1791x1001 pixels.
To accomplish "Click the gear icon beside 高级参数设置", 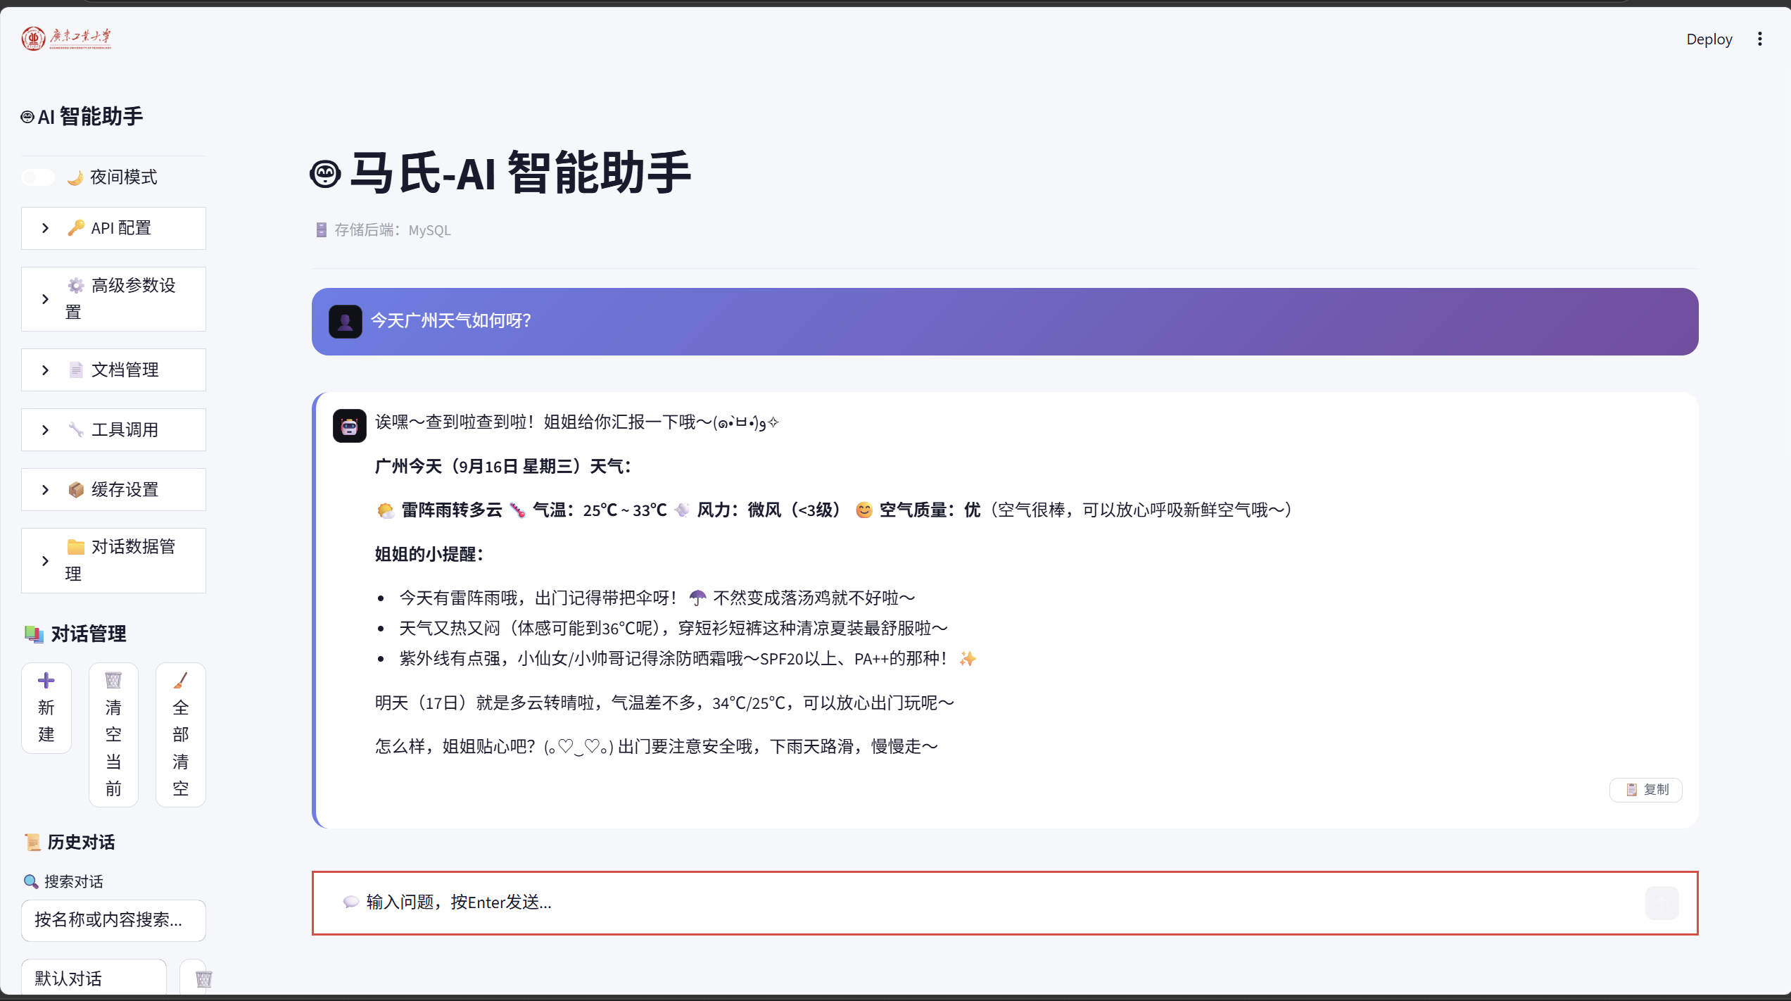I will [75, 285].
